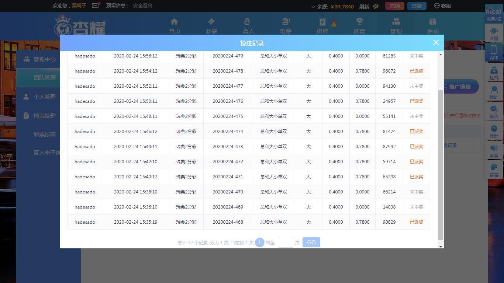Open the APP download icon
This screenshot has height=283, width=504.
pyautogui.click(x=494, y=53)
